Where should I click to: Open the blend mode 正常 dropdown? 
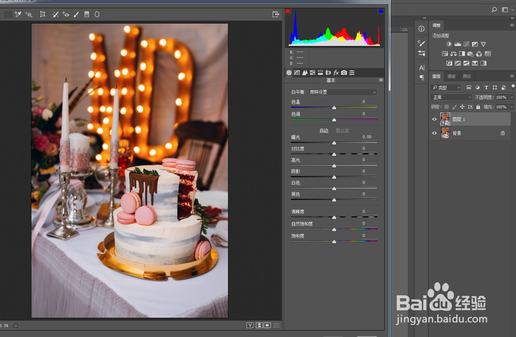[451, 97]
